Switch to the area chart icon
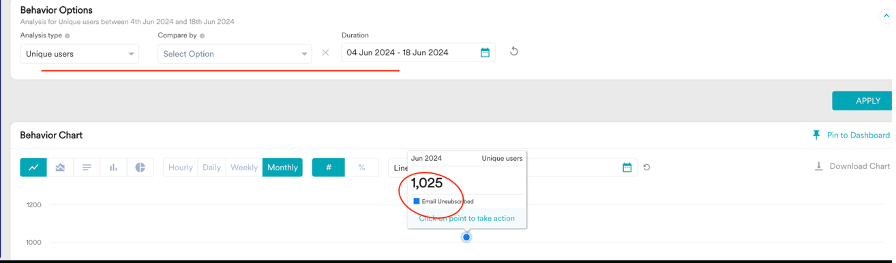Viewport: 896px width, 263px height. click(x=60, y=167)
